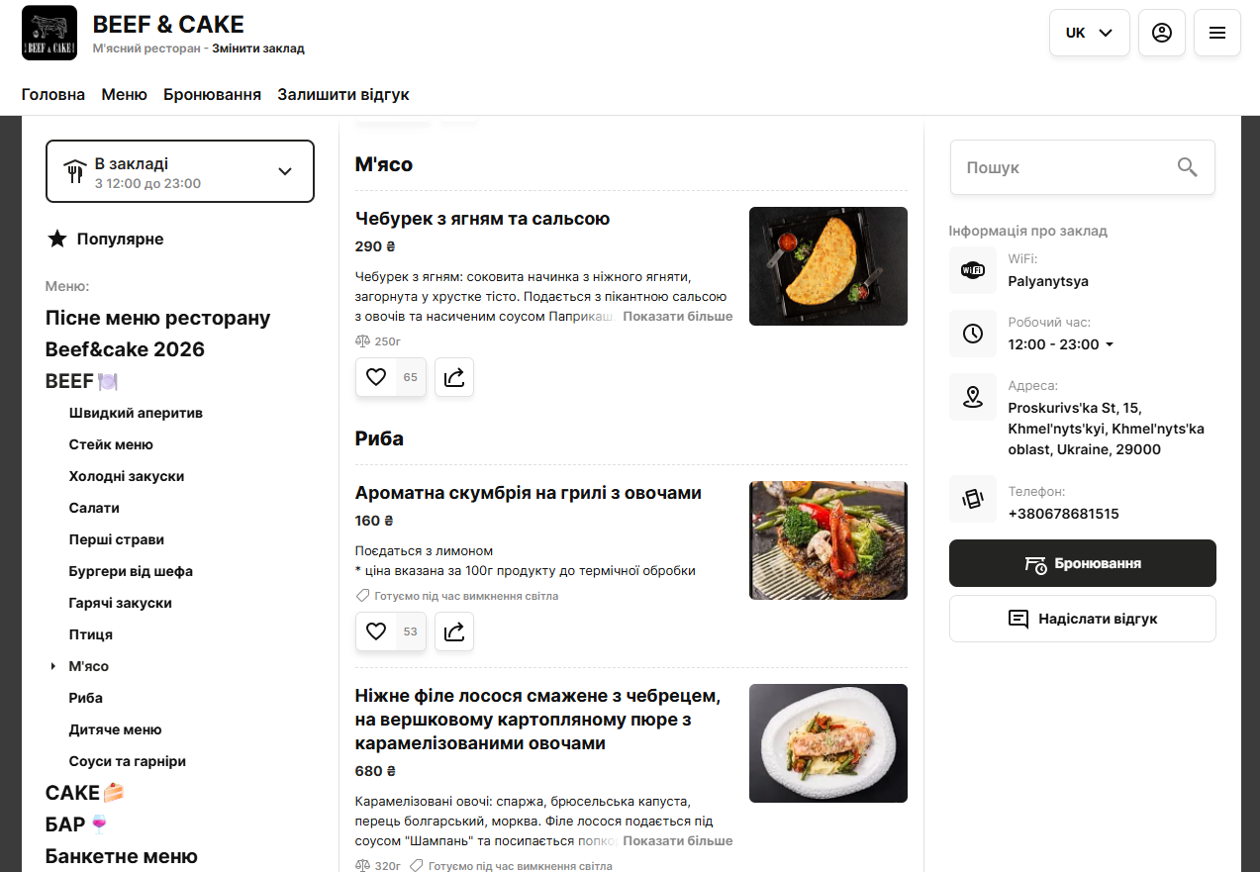Viewport: 1260px width, 872px height.
Task: Open the Залишити відгук navigation item
Action: [x=342, y=95]
